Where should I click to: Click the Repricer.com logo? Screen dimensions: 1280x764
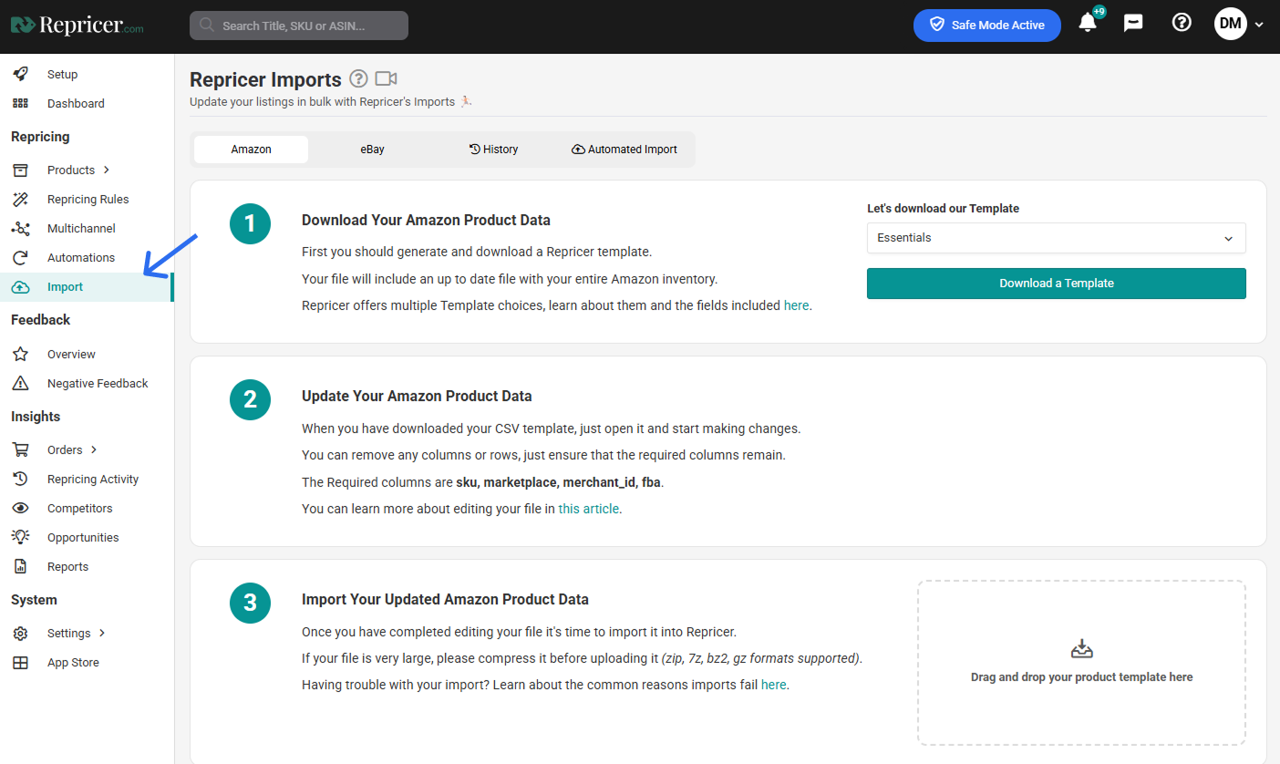tap(77, 26)
